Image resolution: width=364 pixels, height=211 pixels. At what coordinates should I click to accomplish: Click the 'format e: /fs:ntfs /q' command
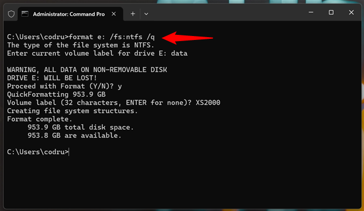(112, 37)
